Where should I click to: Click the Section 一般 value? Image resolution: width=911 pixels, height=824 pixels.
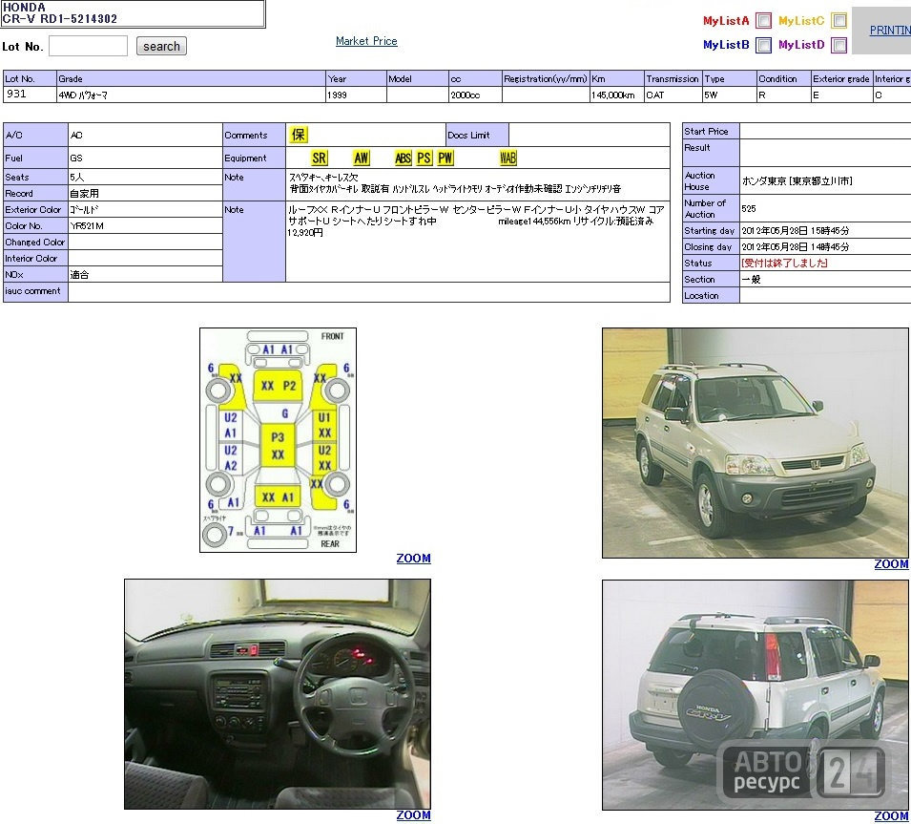pyautogui.click(x=752, y=279)
